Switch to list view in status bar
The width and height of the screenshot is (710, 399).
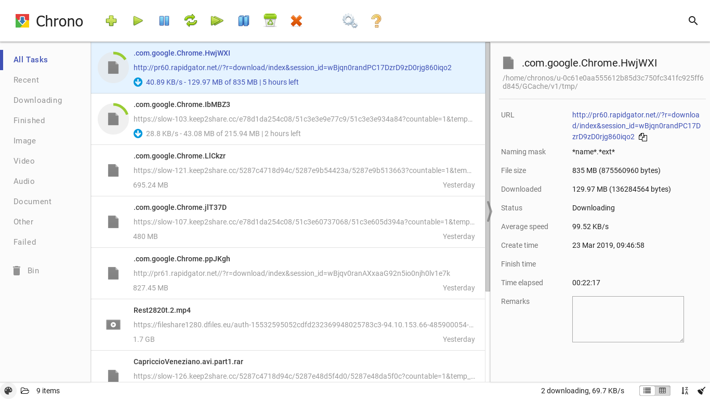pyautogui.click(x=647, y=391)
